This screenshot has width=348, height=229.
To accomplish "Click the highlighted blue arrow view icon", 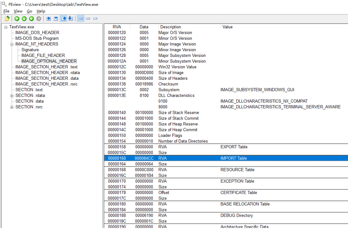I will tap(63, 19).
